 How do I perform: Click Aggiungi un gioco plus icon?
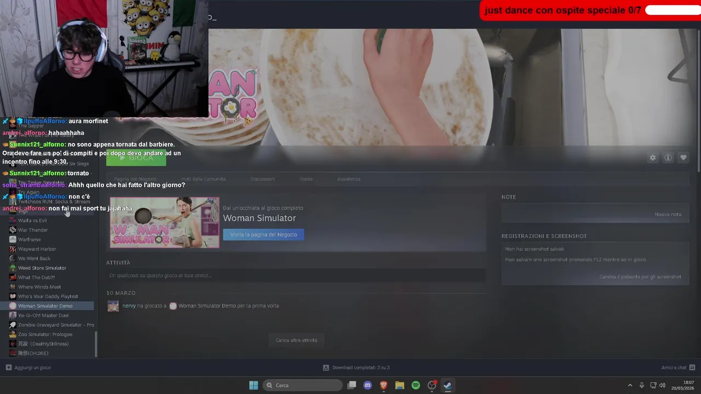pyautogui.click(x=8, y=368)
